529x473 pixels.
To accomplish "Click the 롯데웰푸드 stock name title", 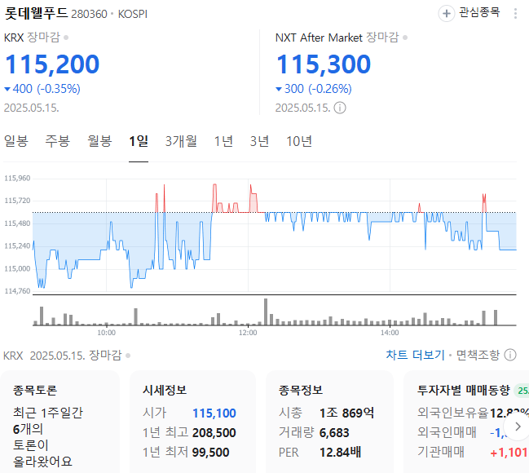I will (36, 14).
